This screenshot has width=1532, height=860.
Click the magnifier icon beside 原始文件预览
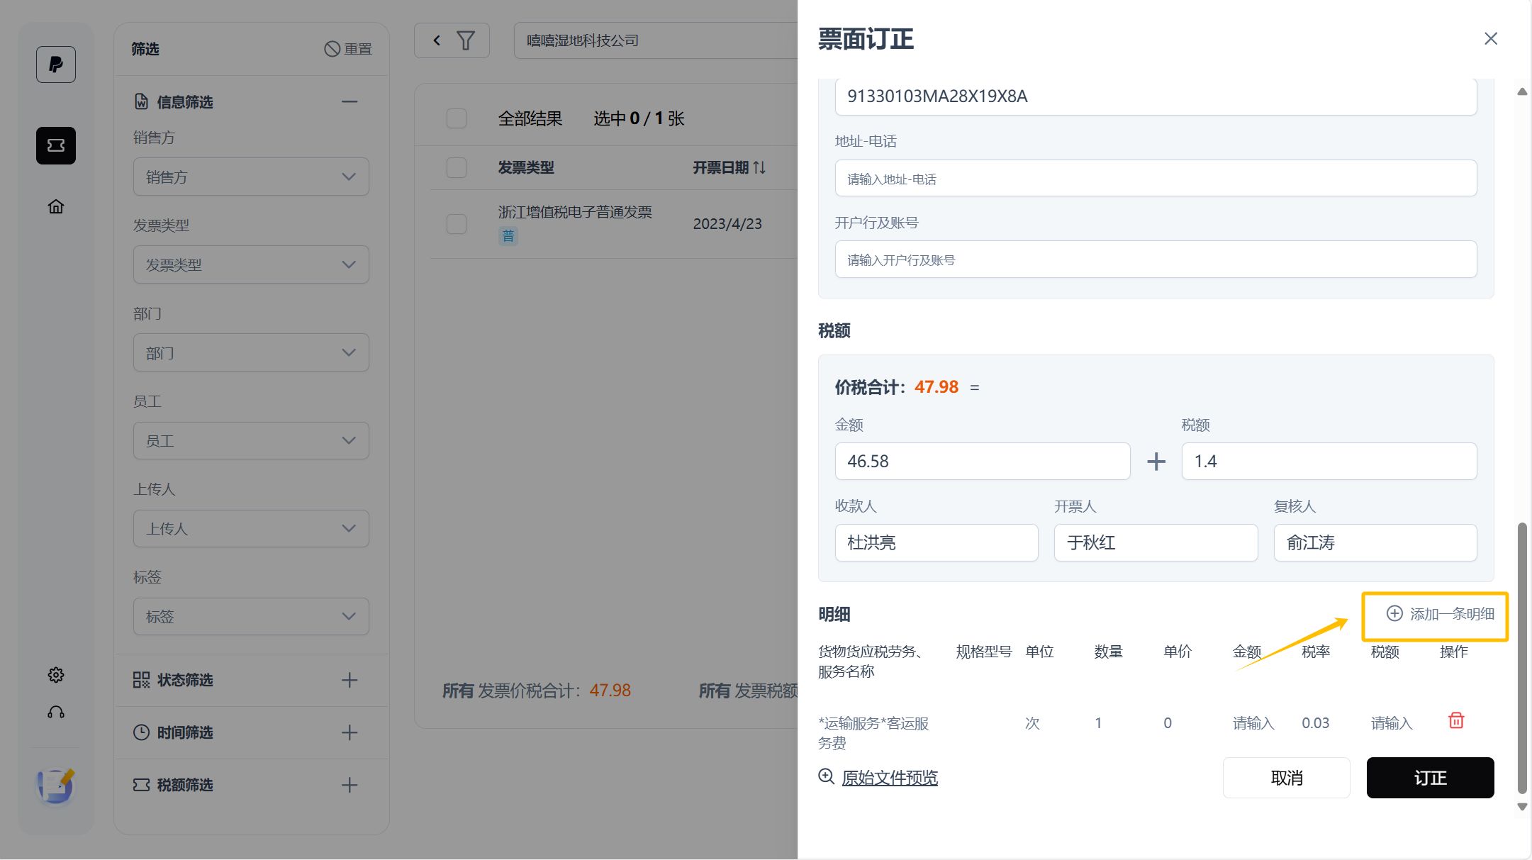pos(827,776)
